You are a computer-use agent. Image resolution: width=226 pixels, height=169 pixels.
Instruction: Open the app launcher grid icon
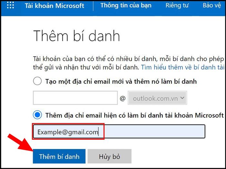point(10,5)
